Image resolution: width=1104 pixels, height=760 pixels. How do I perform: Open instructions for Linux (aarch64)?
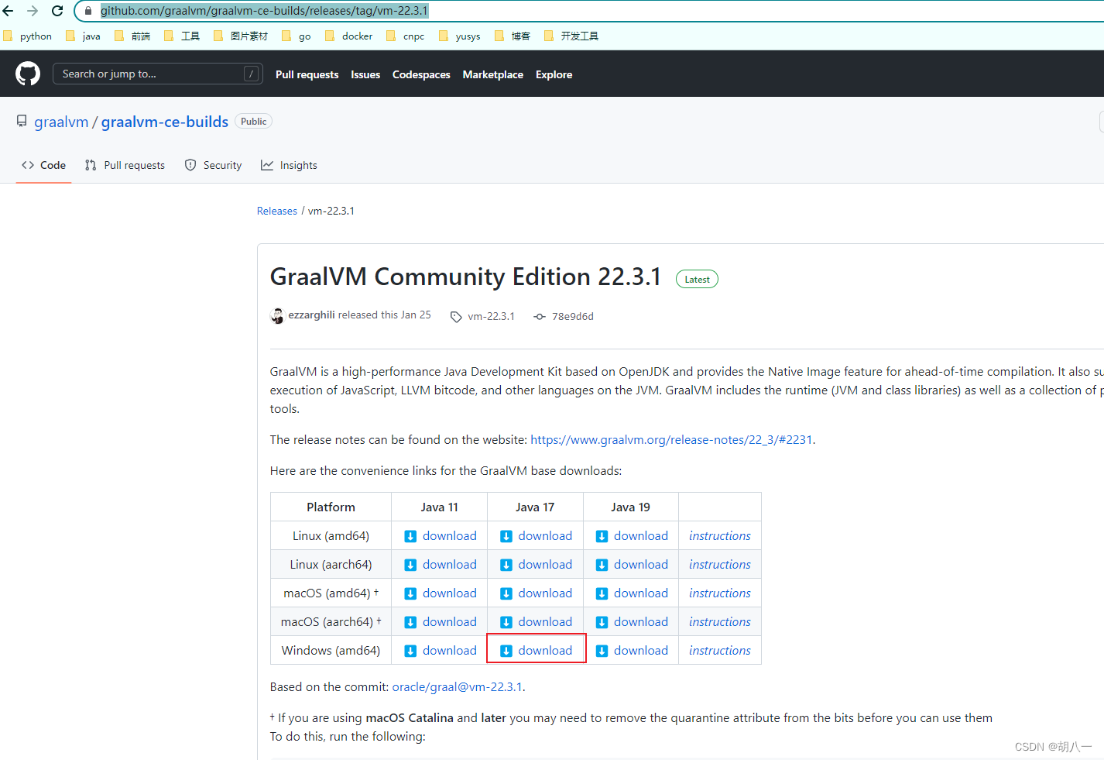[x=720, y=565]
